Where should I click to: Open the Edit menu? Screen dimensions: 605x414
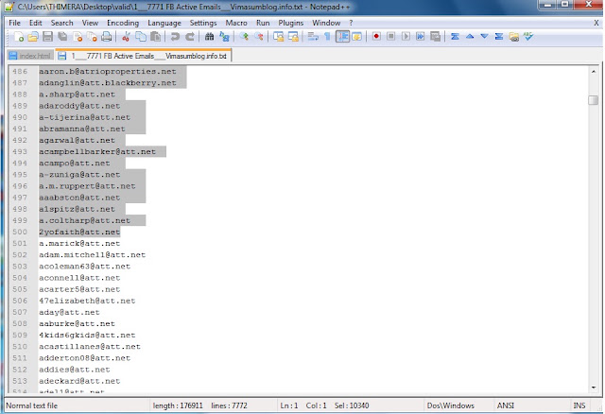[36, 23]
